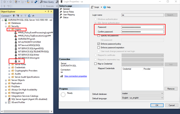Click the Navigate Forward arrow icon
The image size is (180, 114).
(x=11, y=2)
